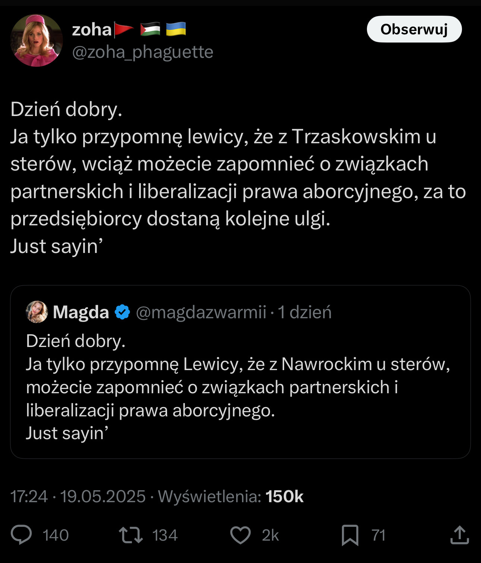Open the quoted post's 1 dzień timestamp

pyautogui.click(x=305, y=312)
